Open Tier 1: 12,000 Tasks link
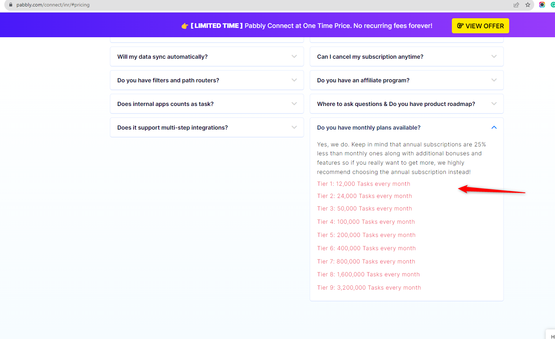The height and width of the screenshot is (339, 555). click(x=363, y=184)
